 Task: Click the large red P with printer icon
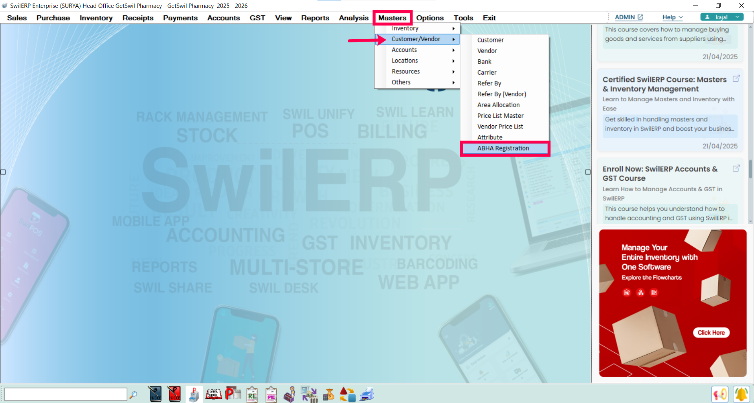(233, 394)
